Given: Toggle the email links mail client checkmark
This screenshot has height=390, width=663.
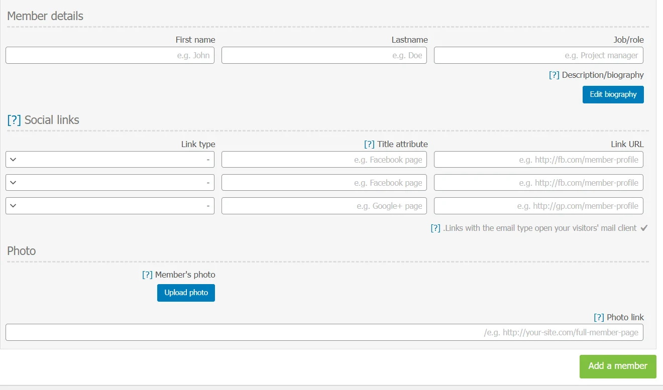Looking at the screenshot, I should pos(644,228).
